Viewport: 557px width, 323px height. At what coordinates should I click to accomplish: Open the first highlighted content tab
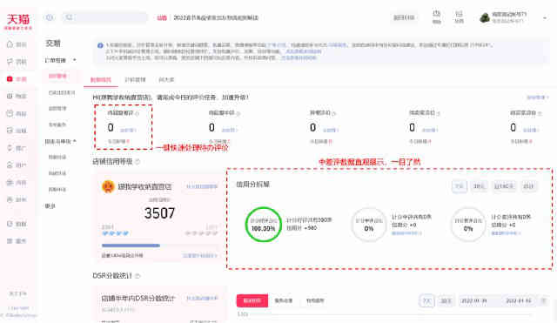pos(101,79)
